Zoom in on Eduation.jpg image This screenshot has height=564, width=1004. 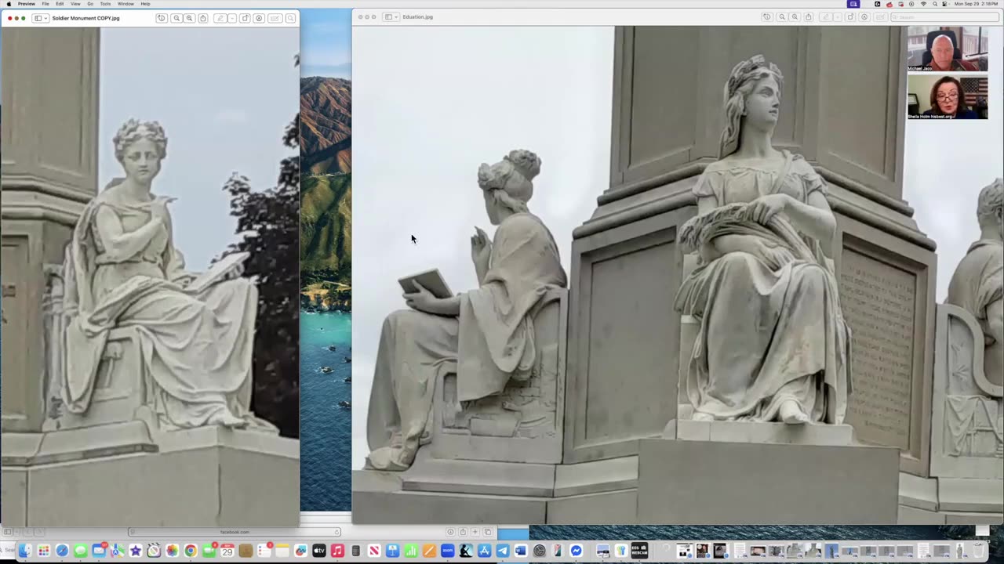click(x=795, y=16)
